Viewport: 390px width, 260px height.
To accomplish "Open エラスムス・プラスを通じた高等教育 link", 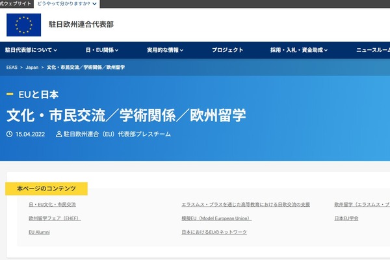I will (246, 205).
